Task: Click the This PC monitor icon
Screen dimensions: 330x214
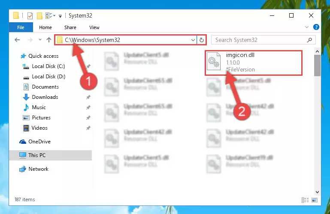Action: pos(23,155)
